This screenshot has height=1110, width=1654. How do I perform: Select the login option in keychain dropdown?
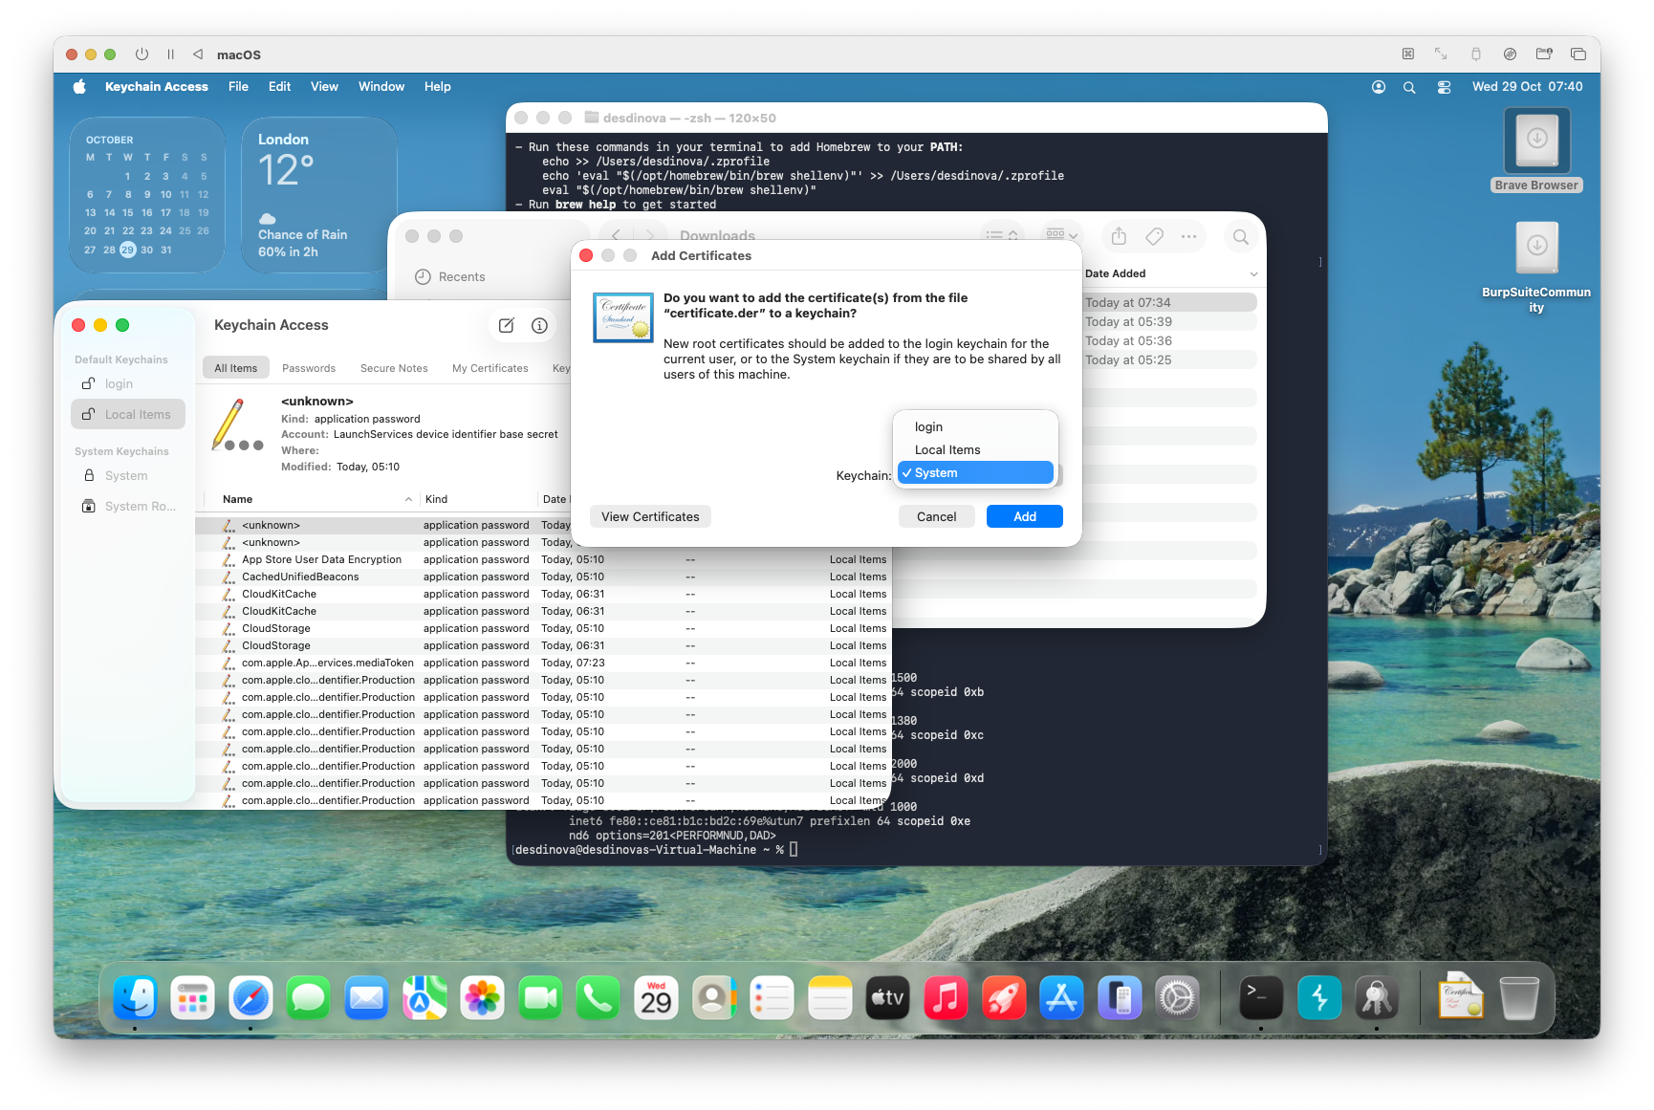[x=928, y=427]
